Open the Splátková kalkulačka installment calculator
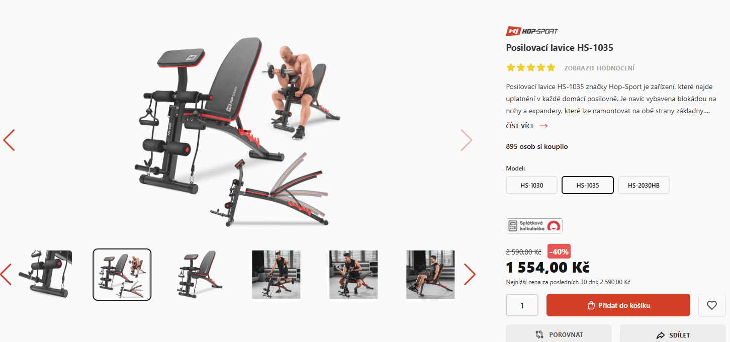 pos(534,226)
